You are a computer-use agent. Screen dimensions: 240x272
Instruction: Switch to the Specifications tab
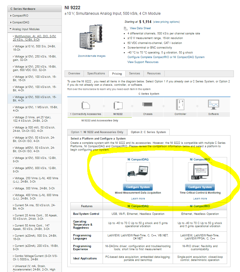pyautogui.click(x=96, y=73)
